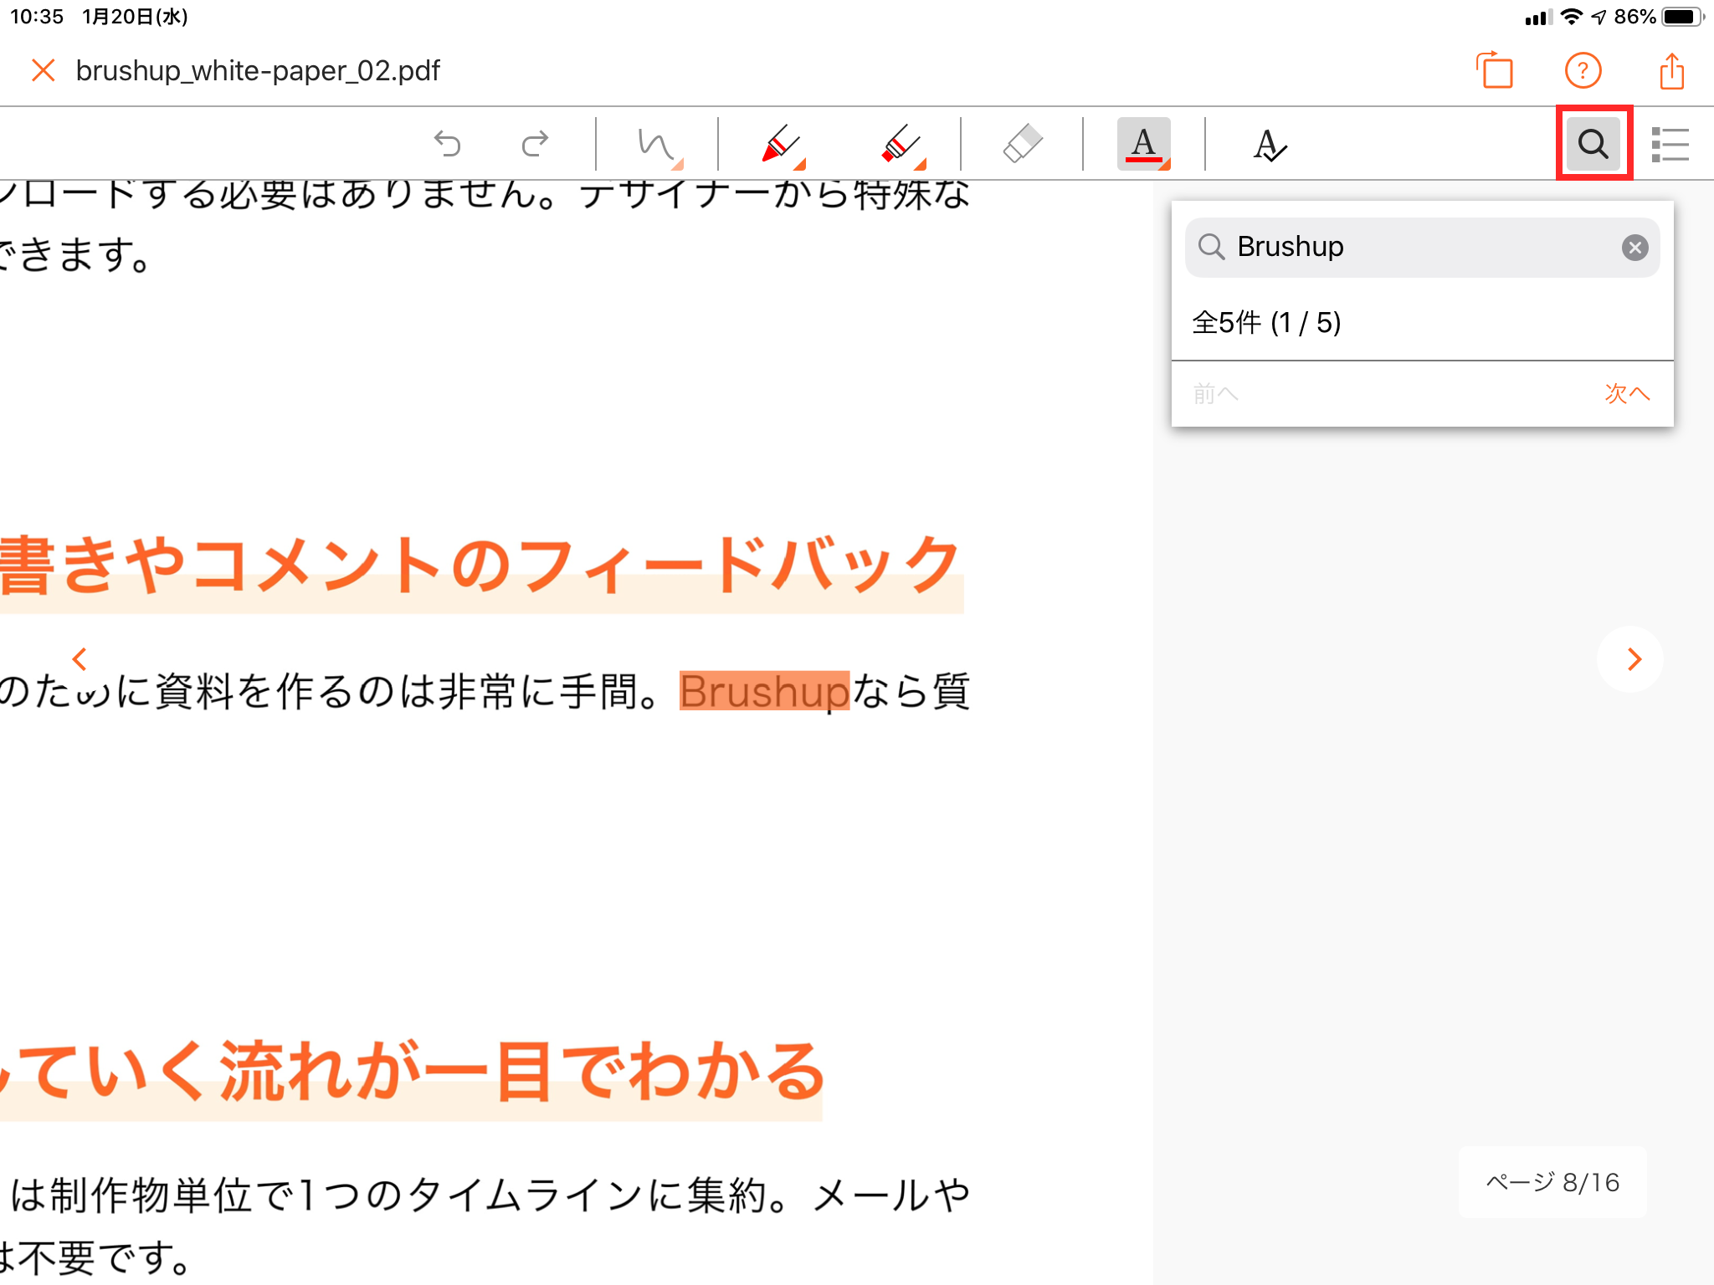Go to previous page with left chevron
1714x1285 pixels.
pos(80,659)
